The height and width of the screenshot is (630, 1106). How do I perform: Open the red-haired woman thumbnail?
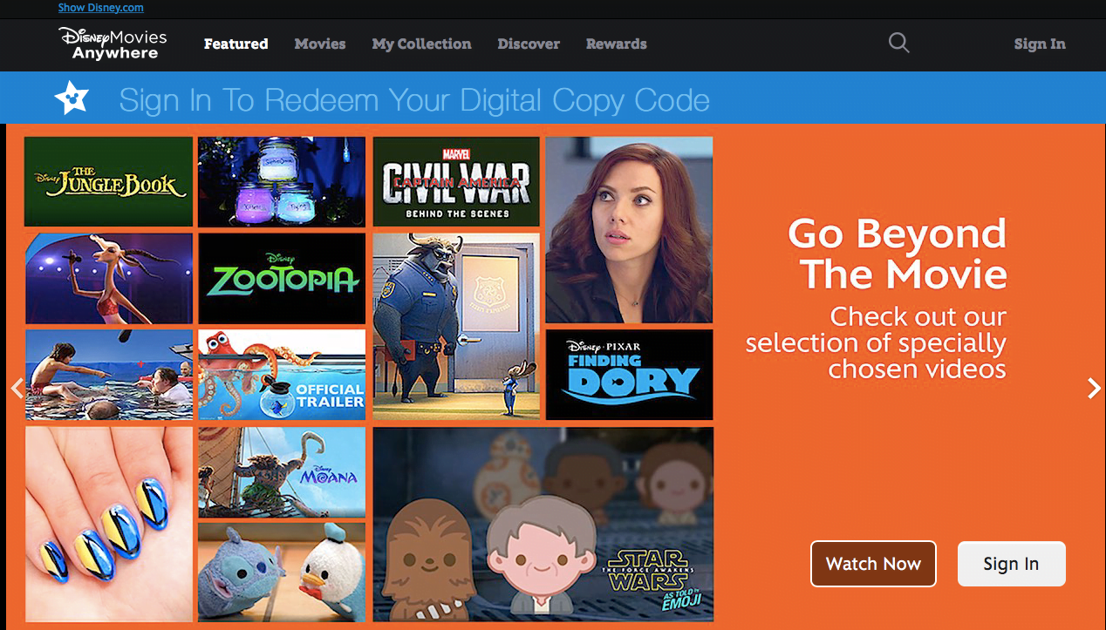click(629, 230)
